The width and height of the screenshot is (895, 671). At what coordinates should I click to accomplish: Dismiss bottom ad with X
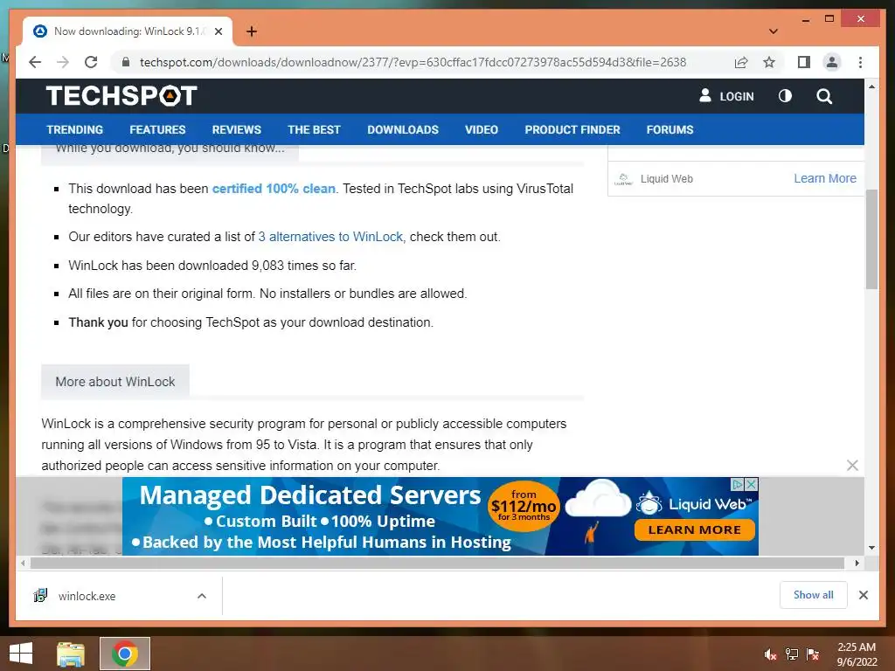click(852, 465)
